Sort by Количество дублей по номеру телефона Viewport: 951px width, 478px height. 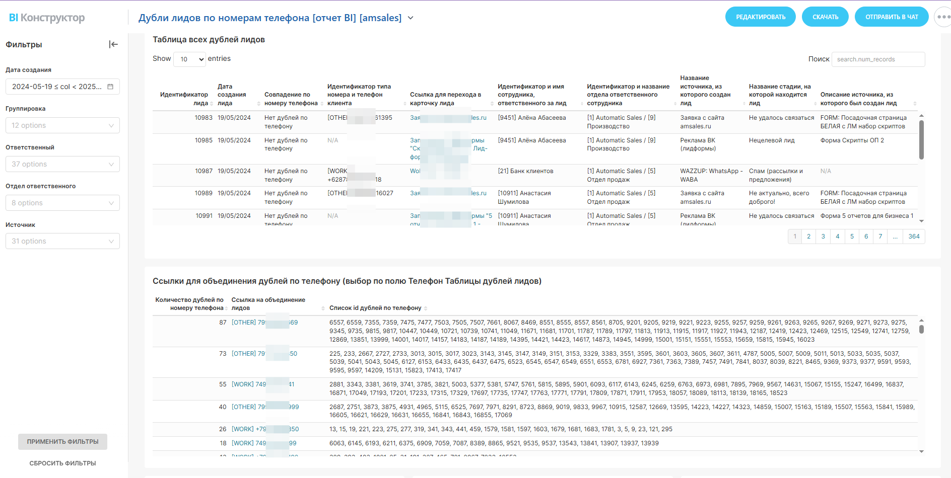(226, 308)
